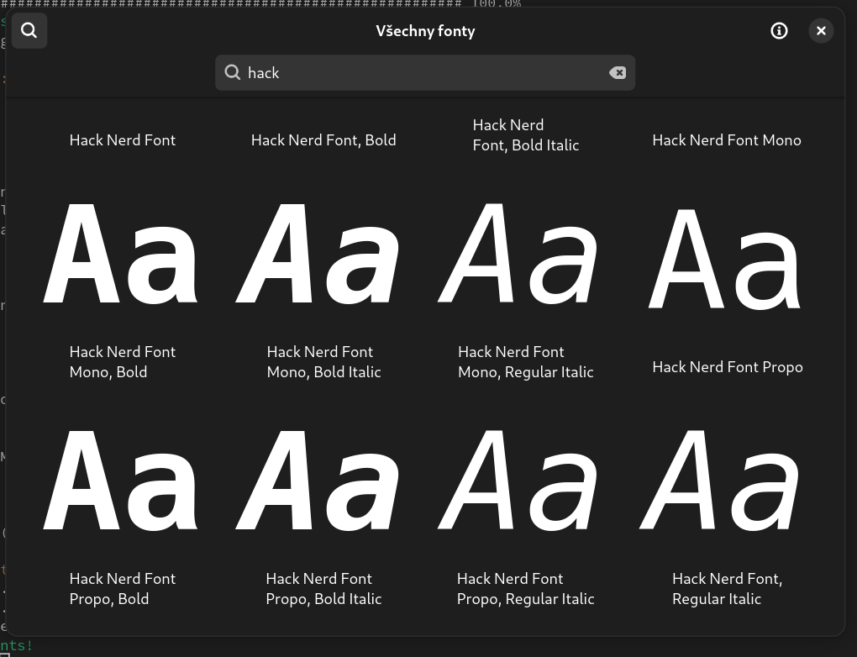Click the 'Hack Nerd Font, Bold Italic' label
857x657 pixels.
(x=526, y=135)
